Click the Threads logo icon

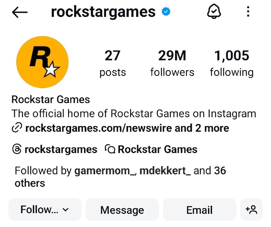point(17,149)
